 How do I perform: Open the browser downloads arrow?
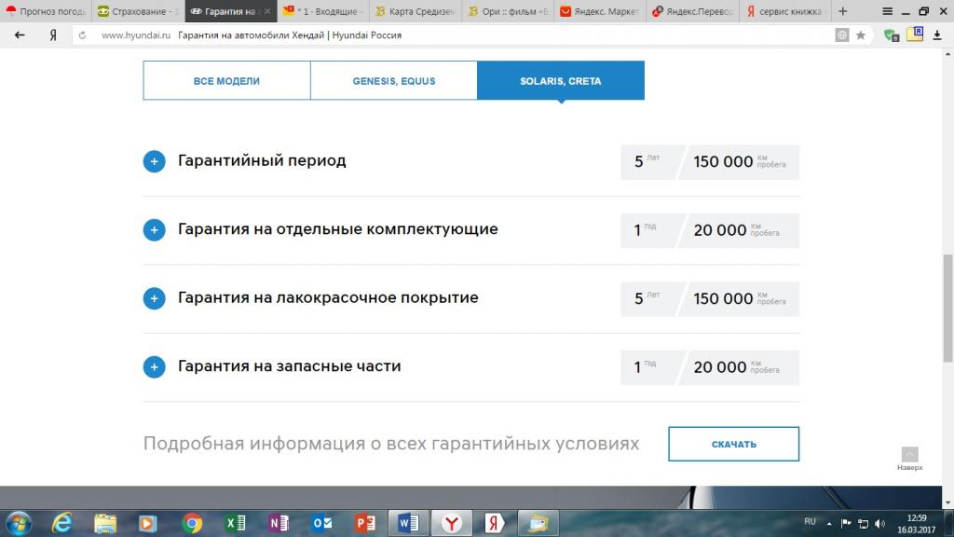pos(937,35)
